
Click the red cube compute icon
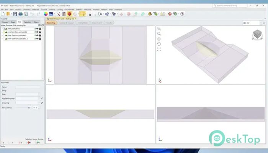coord(170,14)
